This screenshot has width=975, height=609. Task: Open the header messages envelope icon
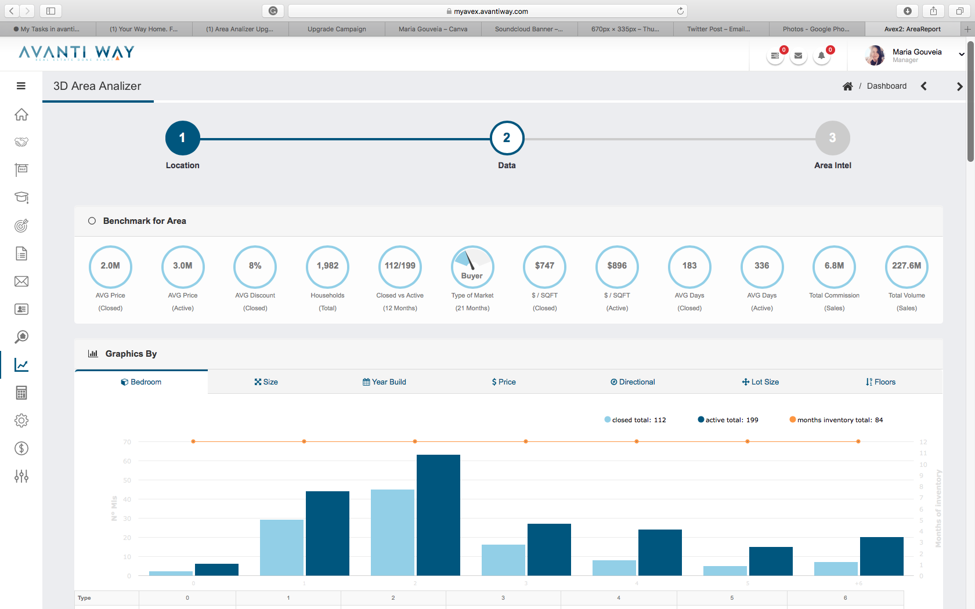click(x=799, y=56)
